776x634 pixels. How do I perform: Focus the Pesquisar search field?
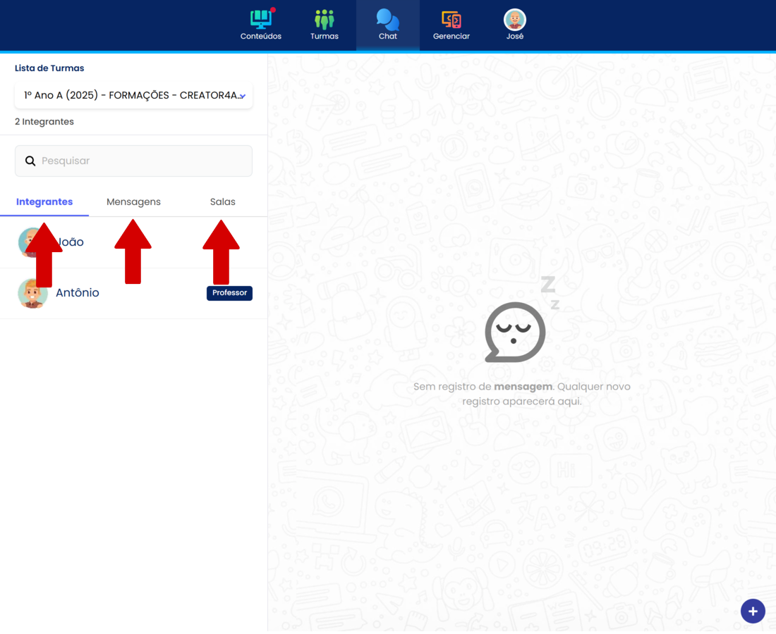141,161
